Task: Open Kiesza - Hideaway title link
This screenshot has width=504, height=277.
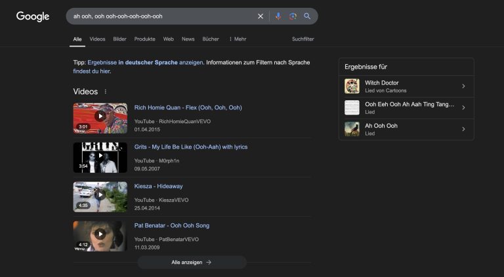Action: 158,186
